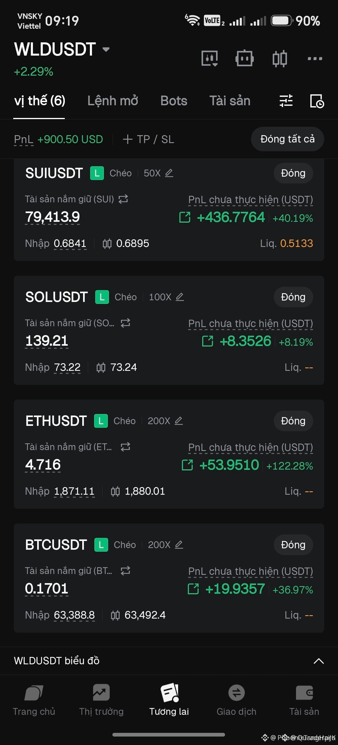Edit the ETHUSDT 200X leverage setting
338x745 pixels.
[179, 421]
